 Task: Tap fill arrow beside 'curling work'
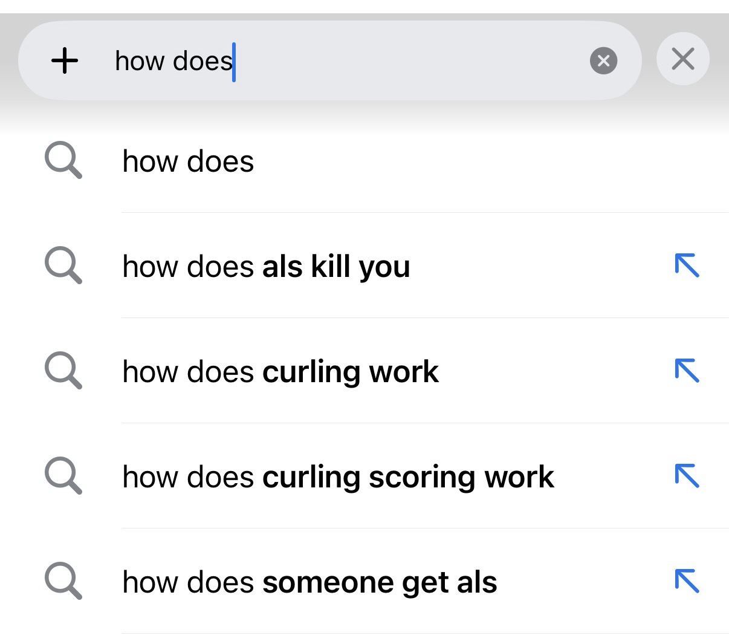pyautogui.click(x=687, y=371)
